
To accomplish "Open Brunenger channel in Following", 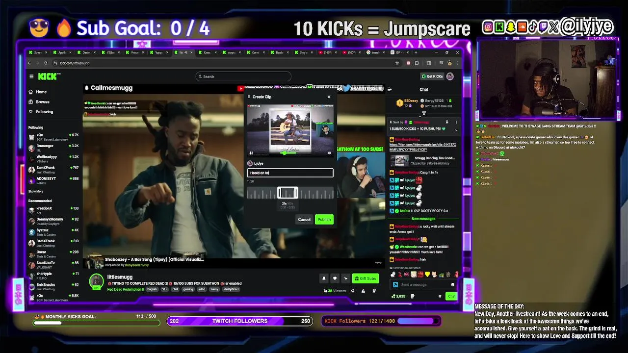I will pyautogui.click(x=53, y=148).
